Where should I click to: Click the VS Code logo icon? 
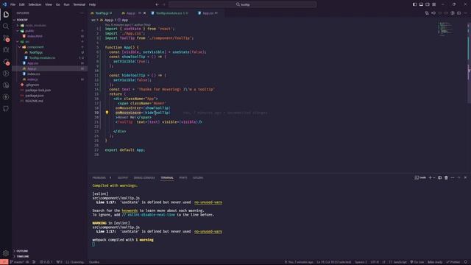(4, 4)
